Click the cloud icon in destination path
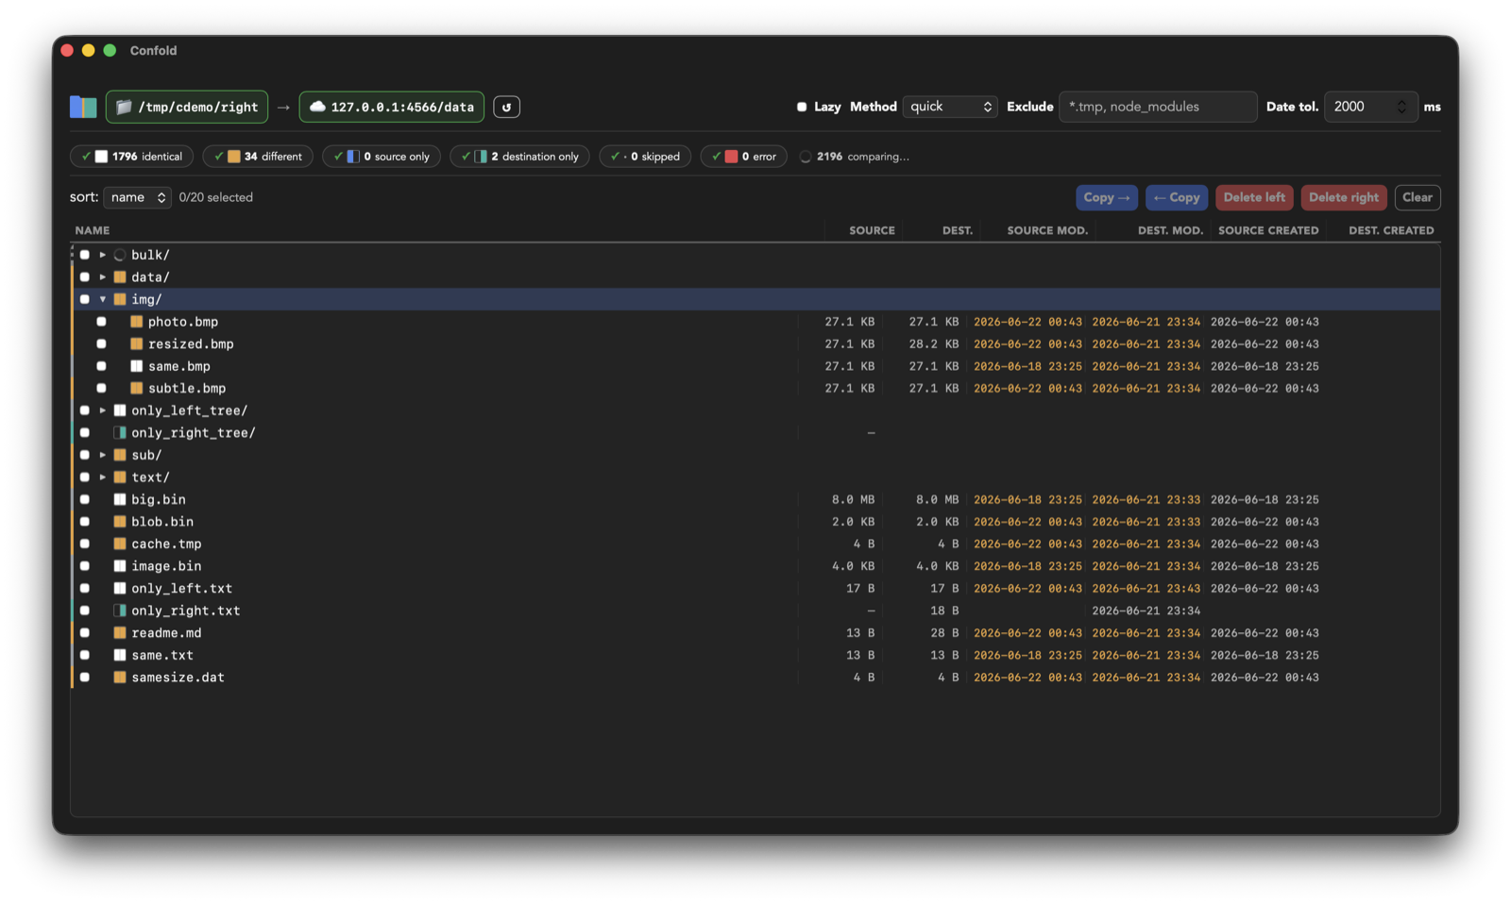This screenshot has height=904, width=1511. [318, 107]
